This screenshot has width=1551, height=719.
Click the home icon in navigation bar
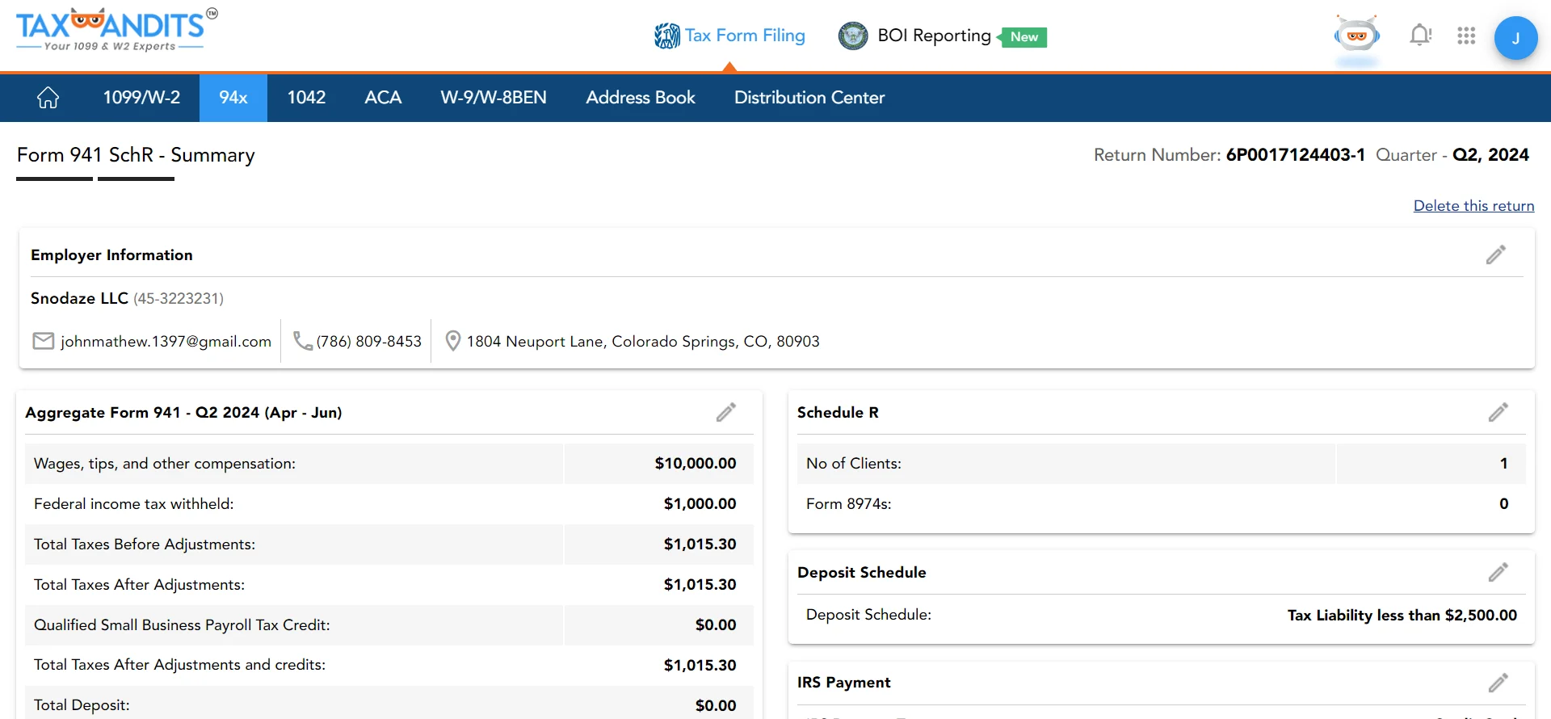point(48,98)
